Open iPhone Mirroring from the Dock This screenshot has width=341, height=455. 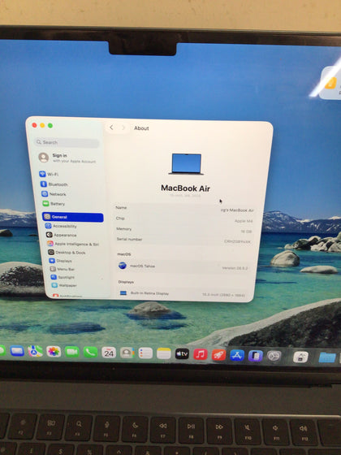[x=256, y=356]
